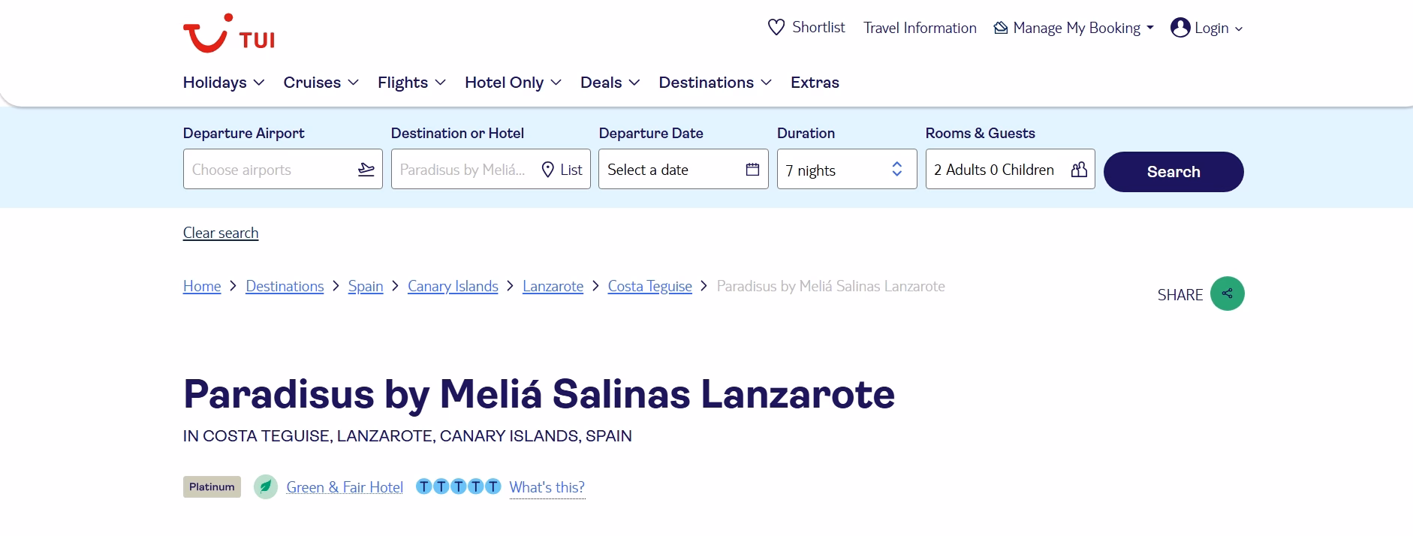Screen dimensions: 1413x536
Task: Select Extras in the navigation bar
Action: (x=815, y=83)
